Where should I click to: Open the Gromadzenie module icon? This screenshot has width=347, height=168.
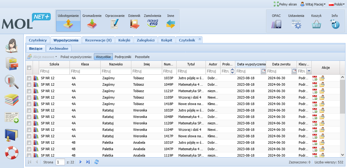[92, 24]
